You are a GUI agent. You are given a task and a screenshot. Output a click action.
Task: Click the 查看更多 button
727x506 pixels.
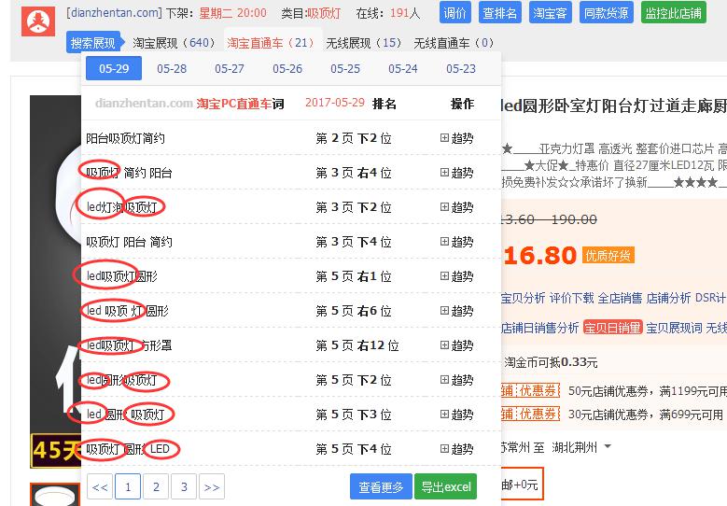[x=381, y=487]
